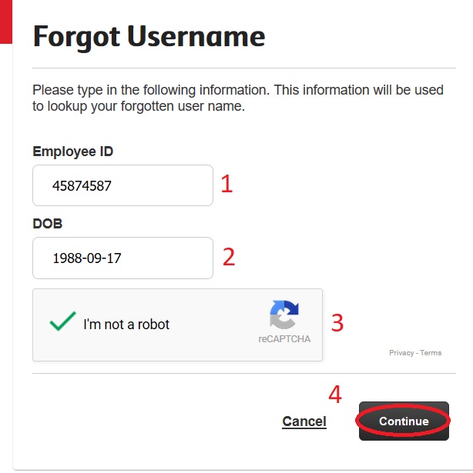The width and height of the screenshot is (473, 473).
Task: Click the I'm not a robot text
Action: click(126, 325)
